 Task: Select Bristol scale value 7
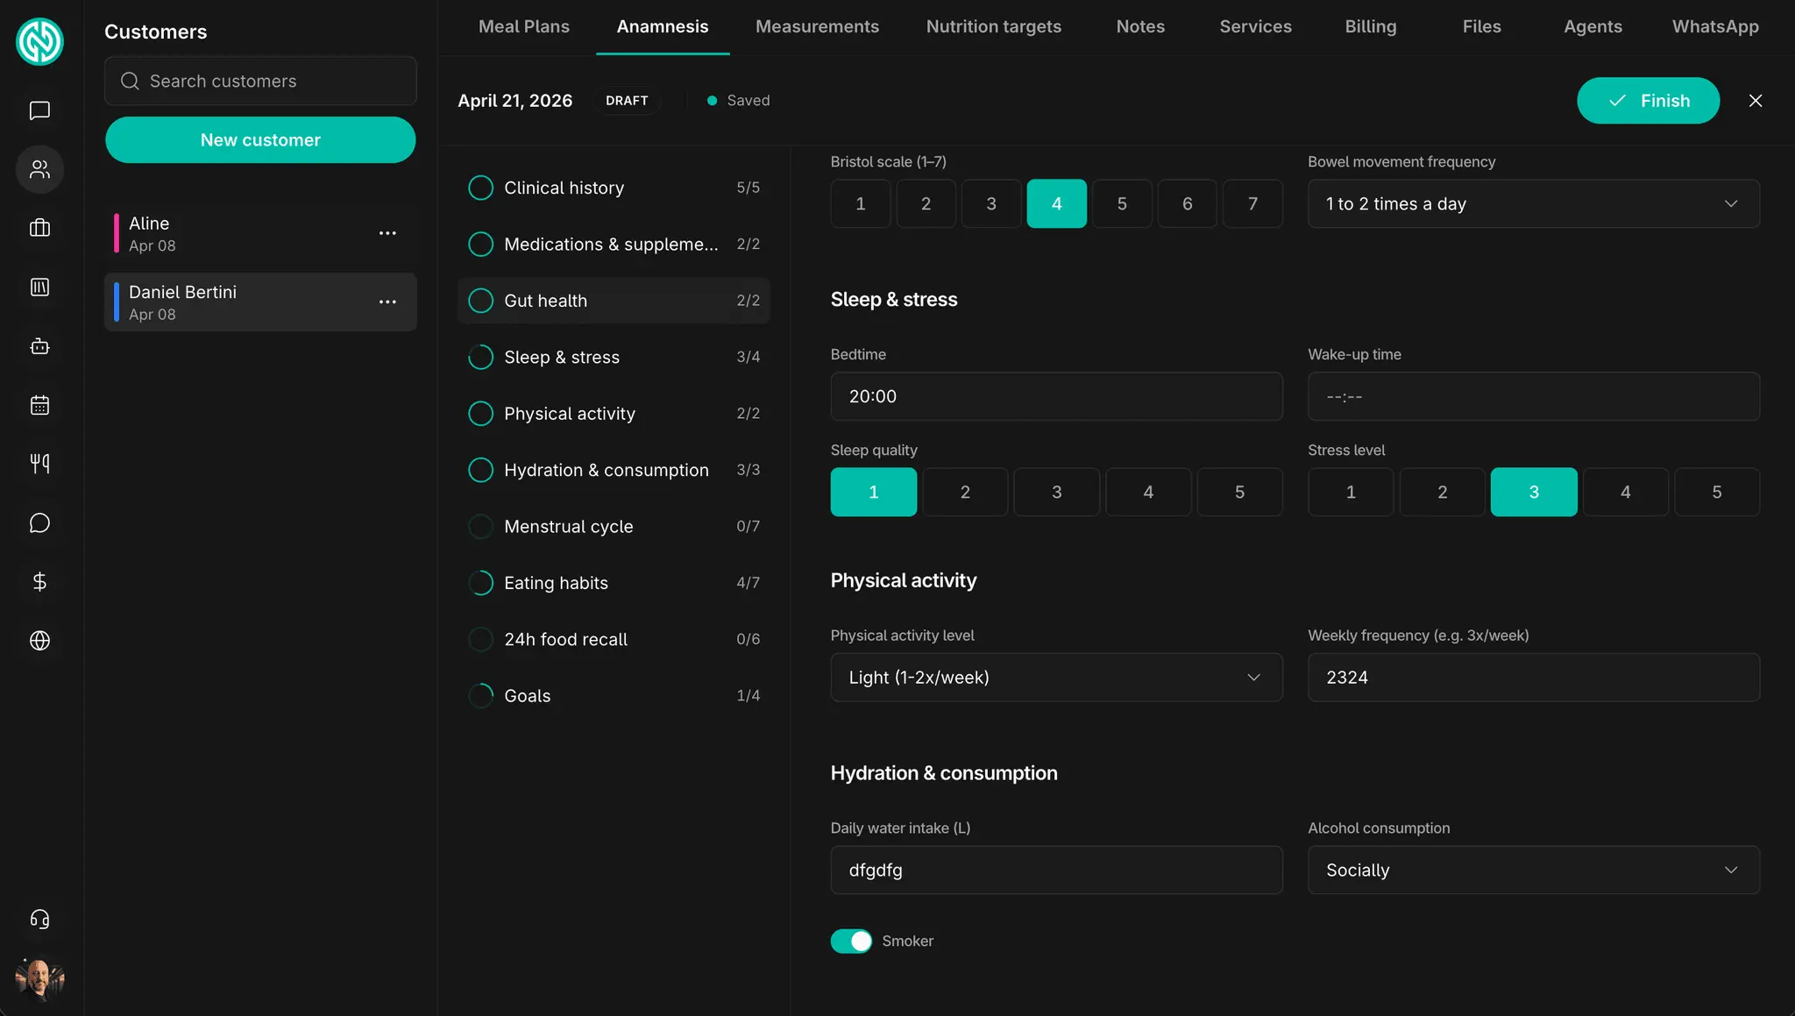(1252, 203)
